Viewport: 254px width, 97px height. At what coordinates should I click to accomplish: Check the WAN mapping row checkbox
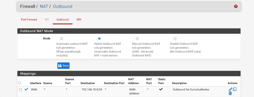(x=21, y=89)
